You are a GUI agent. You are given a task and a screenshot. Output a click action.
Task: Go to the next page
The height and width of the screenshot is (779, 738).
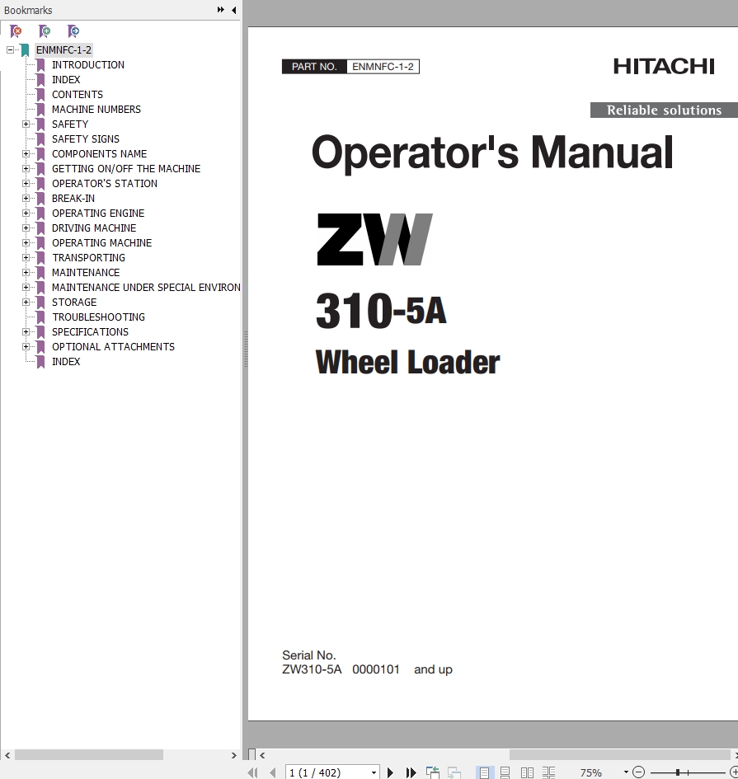click(391, 772)
